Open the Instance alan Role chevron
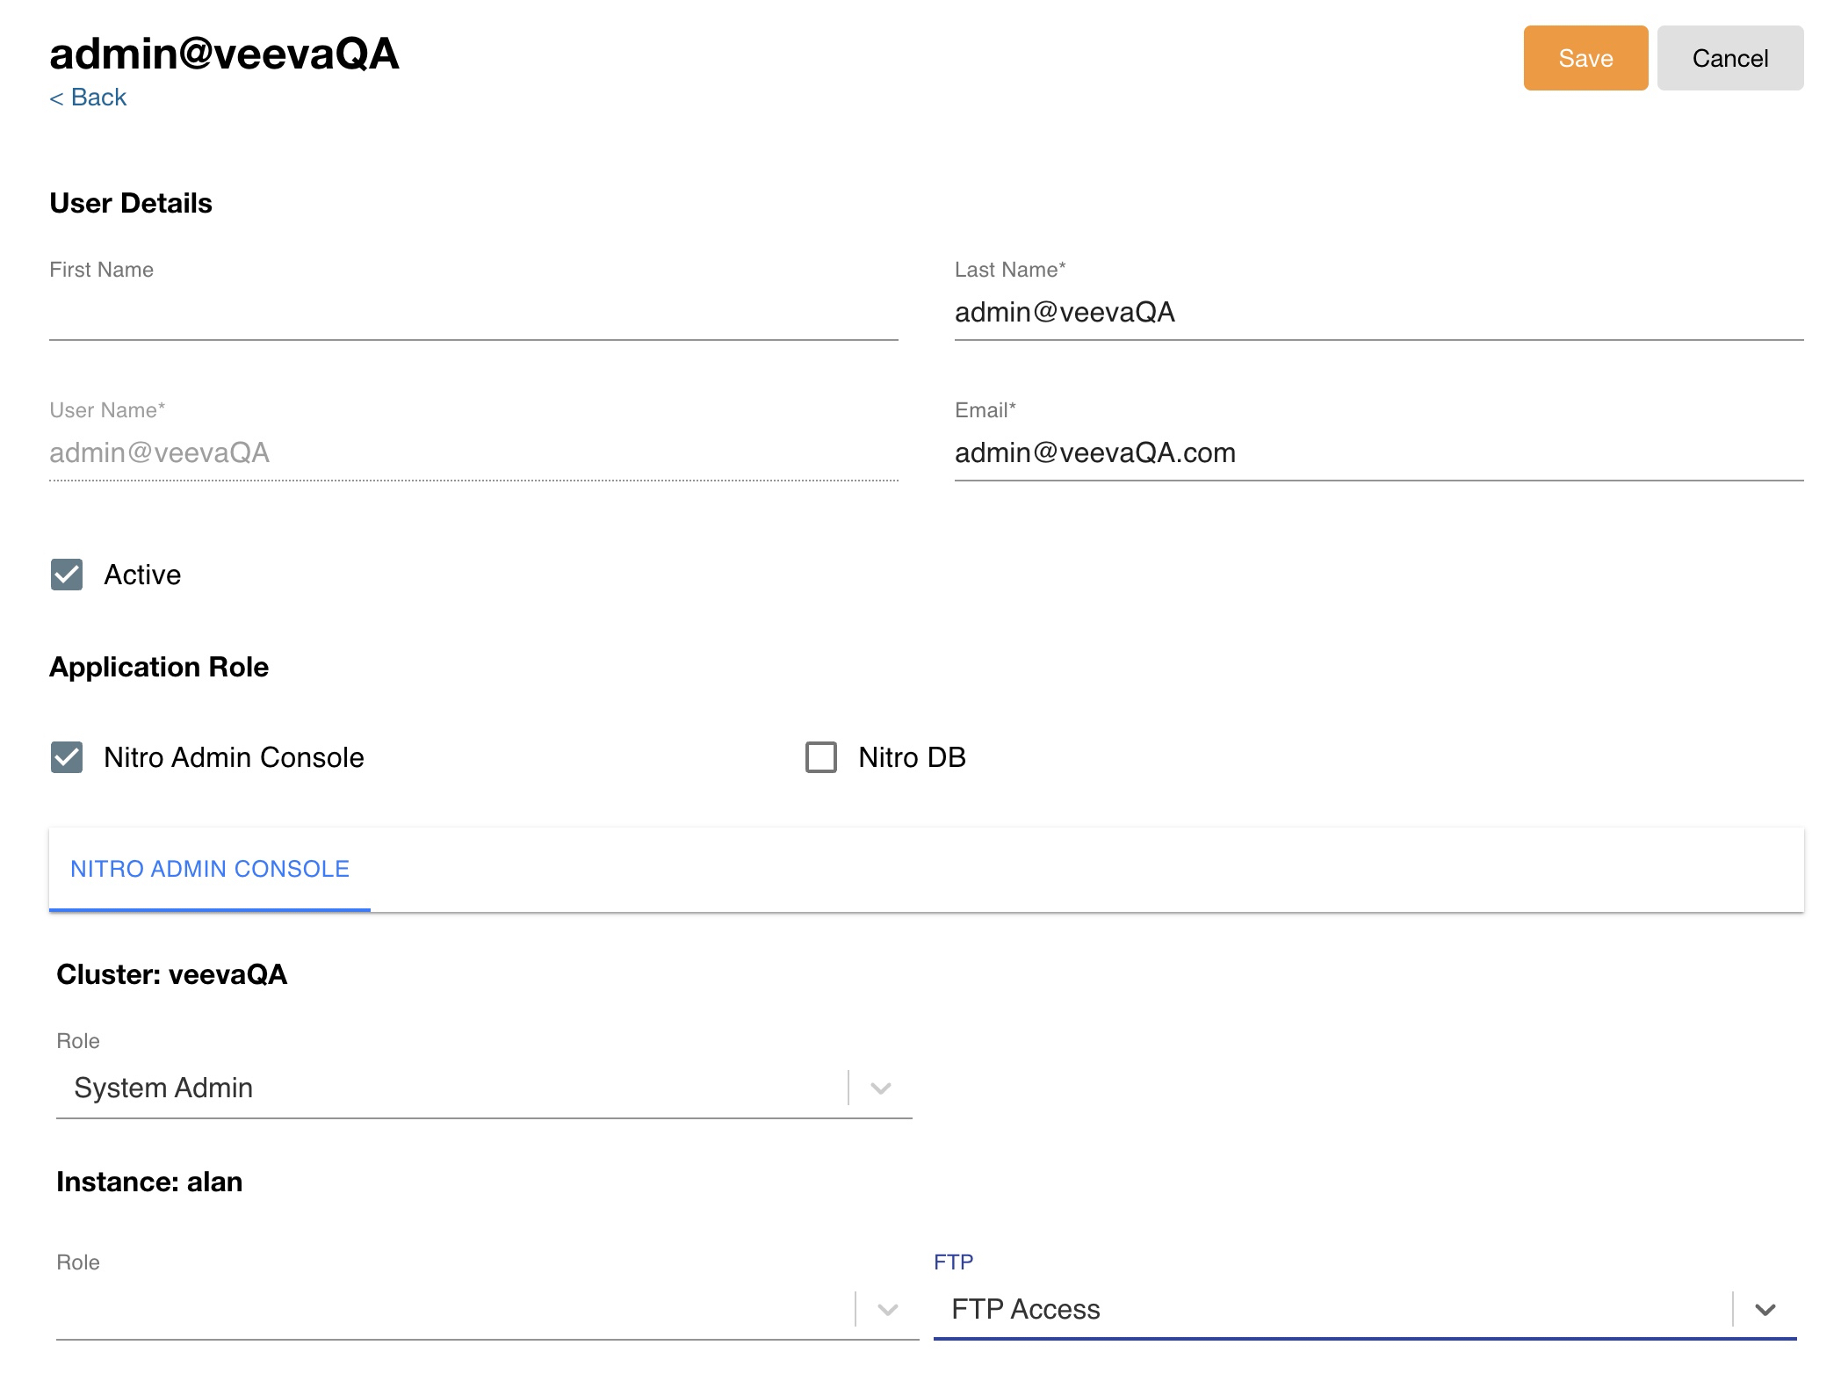This screenshot has width=1841, height=1374. pyautogui.click(x=888, y=1310)
